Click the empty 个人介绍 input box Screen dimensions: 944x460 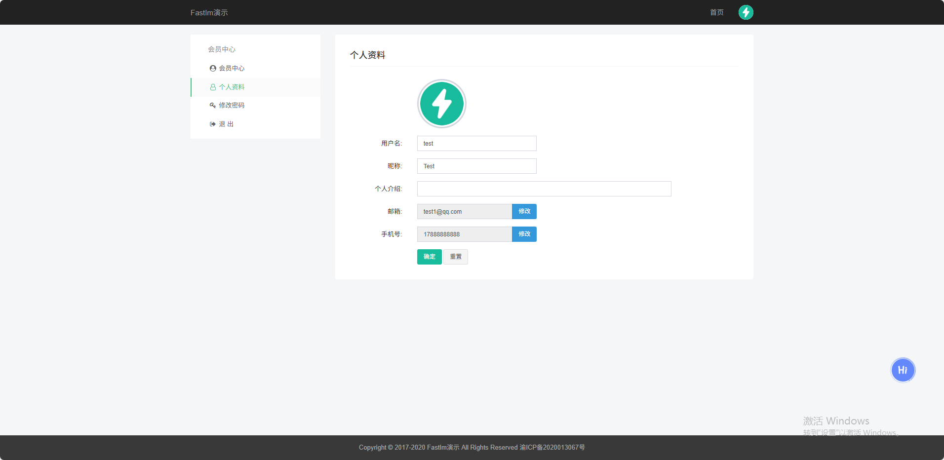coord(544,189)
